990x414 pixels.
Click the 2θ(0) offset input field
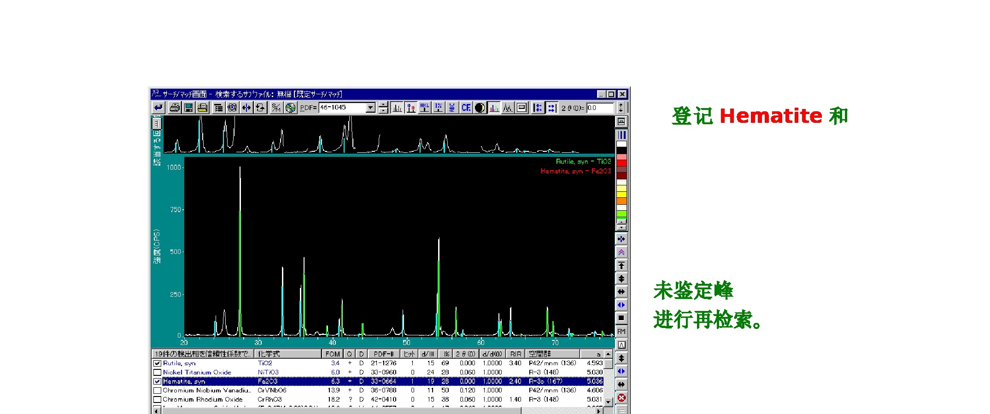coord(599,108)
